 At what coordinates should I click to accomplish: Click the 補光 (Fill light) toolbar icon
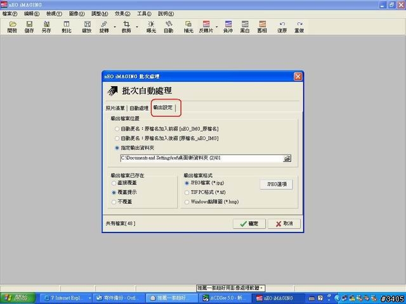188,27
